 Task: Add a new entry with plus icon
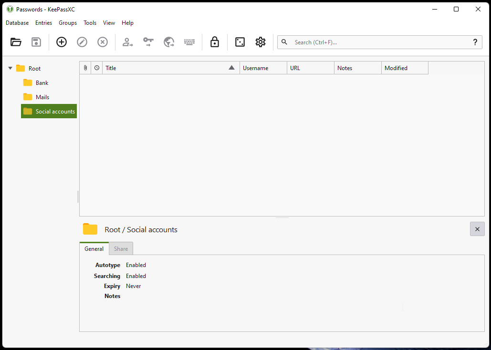(62, 42)
